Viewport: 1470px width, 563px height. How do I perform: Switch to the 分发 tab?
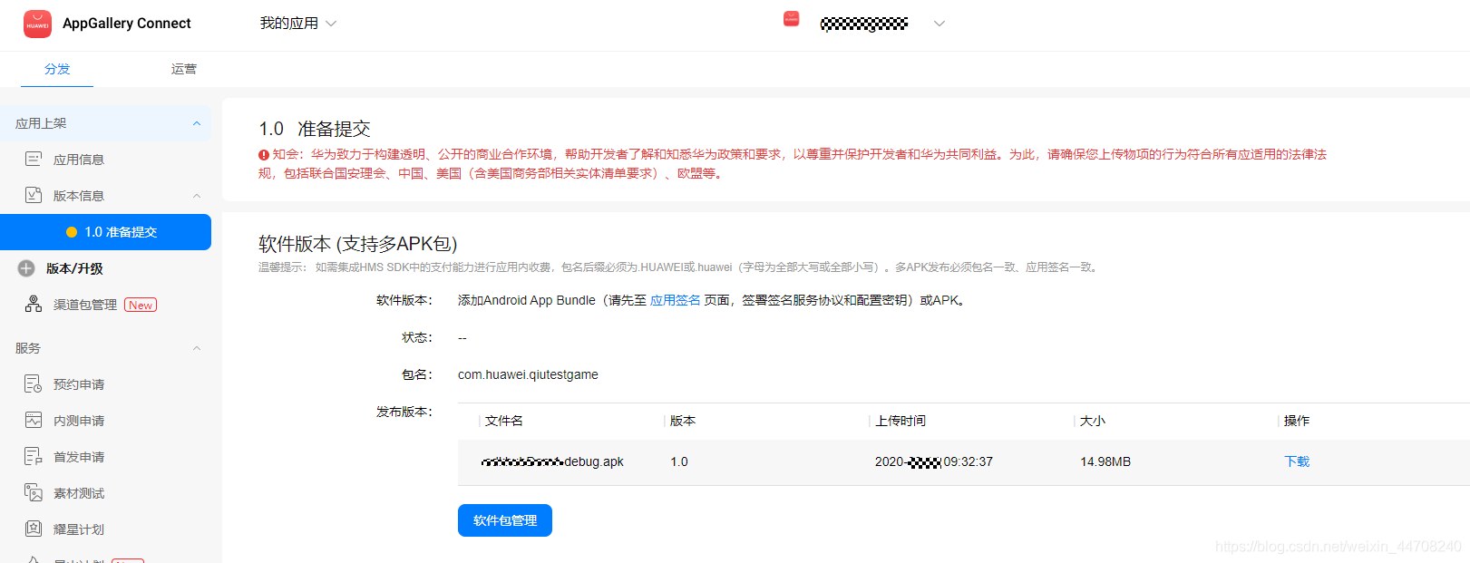57,69
